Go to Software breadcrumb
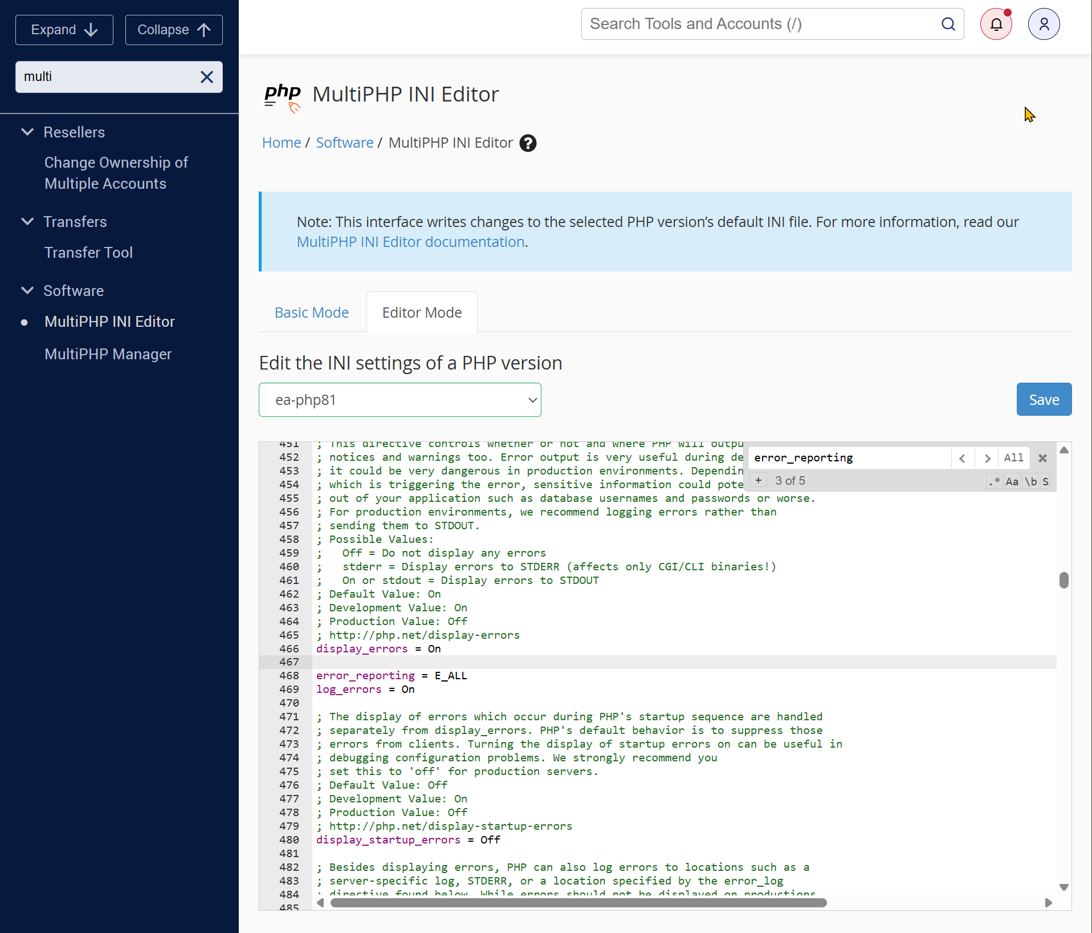 pos(345,143)
